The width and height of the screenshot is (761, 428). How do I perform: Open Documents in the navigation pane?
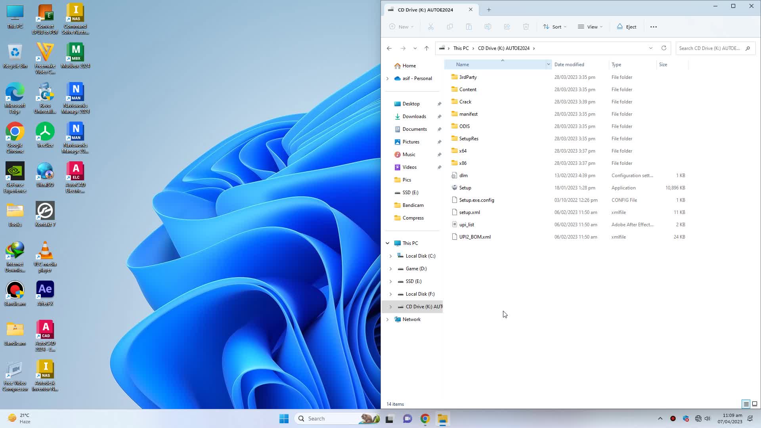415,129
